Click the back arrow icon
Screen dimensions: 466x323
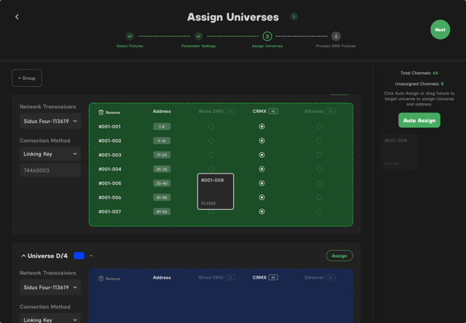(x=17, y=17)
